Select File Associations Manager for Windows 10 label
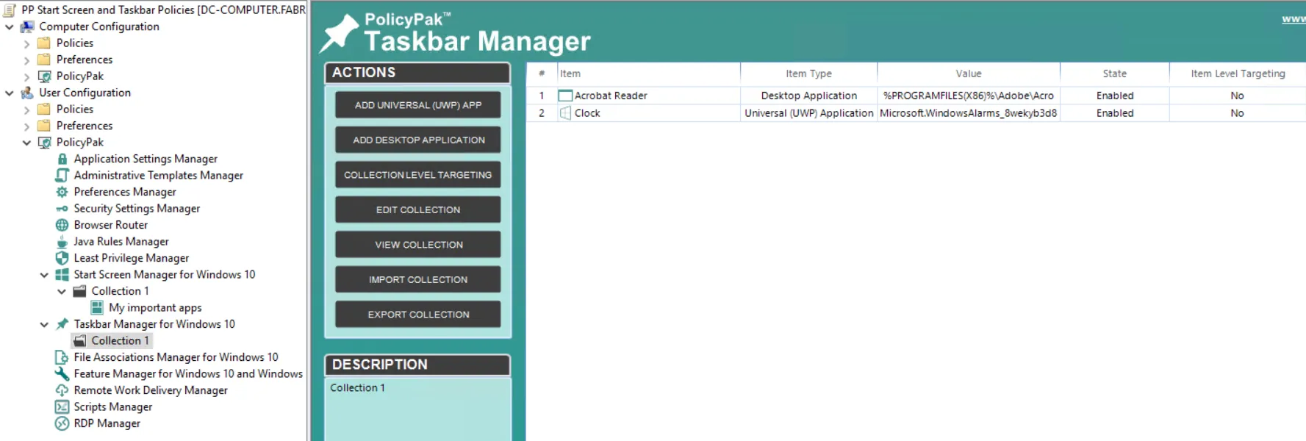 click(x=176, y=357)
